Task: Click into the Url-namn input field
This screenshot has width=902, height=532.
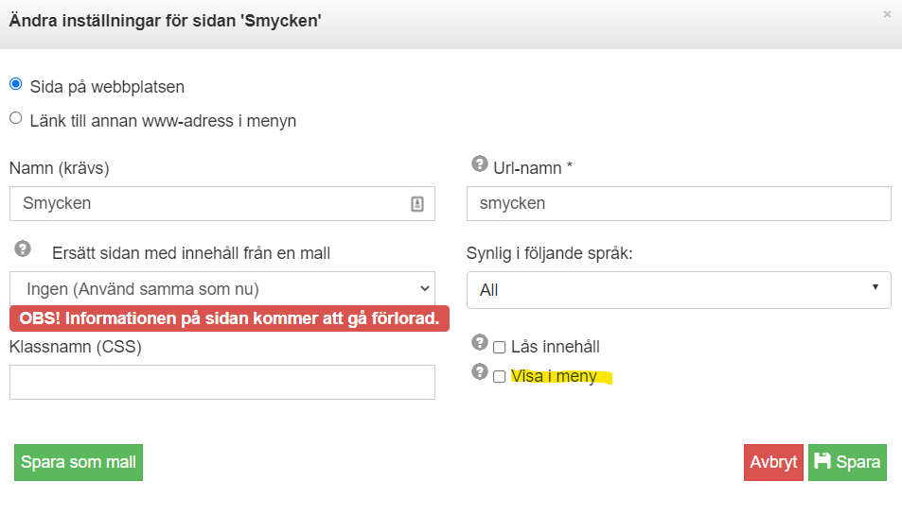Action: tap(679, 203)
